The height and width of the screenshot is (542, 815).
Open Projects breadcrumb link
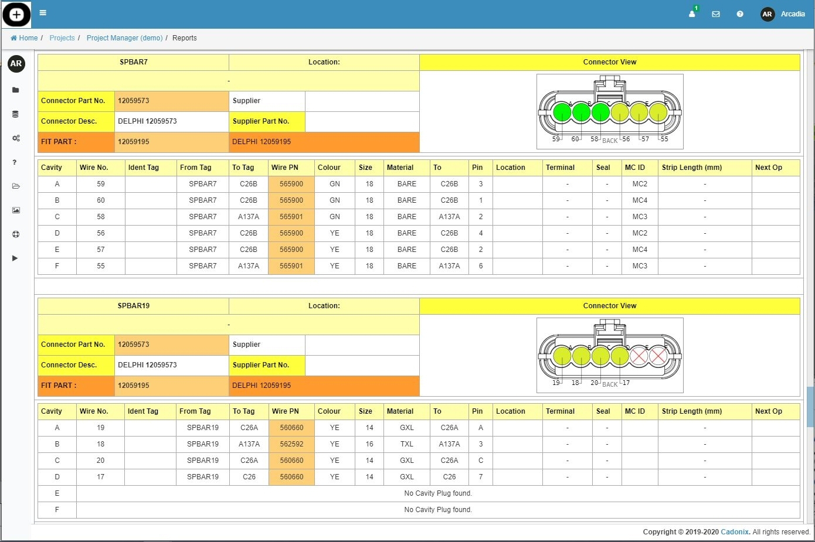coord(62,38)
